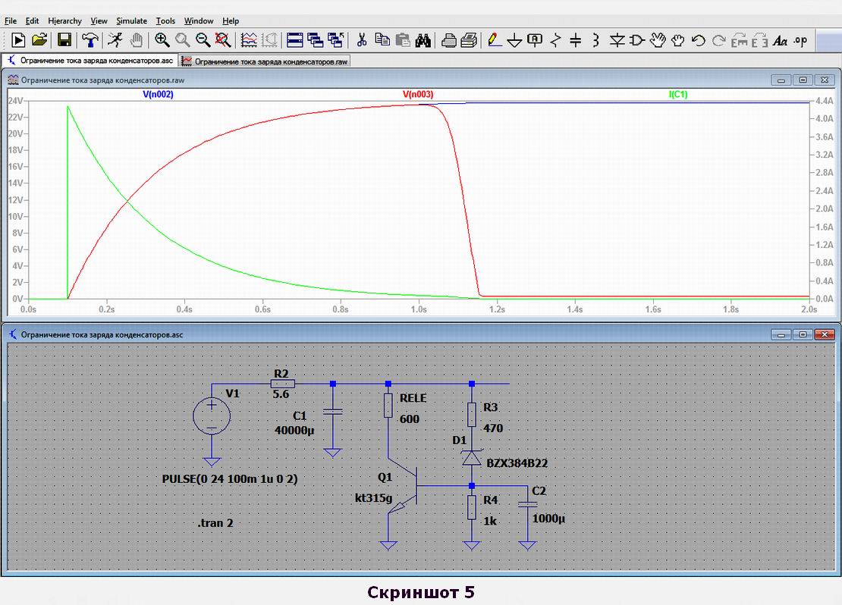Click the Open file folder icon
Viewport: 842px width, 605px height.
[39, 39]
